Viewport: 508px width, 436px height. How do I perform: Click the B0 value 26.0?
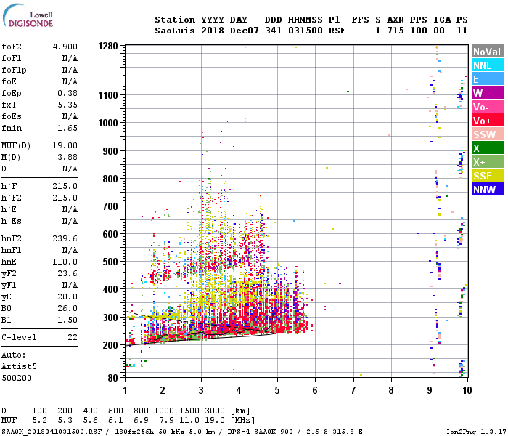coord(67,308)
